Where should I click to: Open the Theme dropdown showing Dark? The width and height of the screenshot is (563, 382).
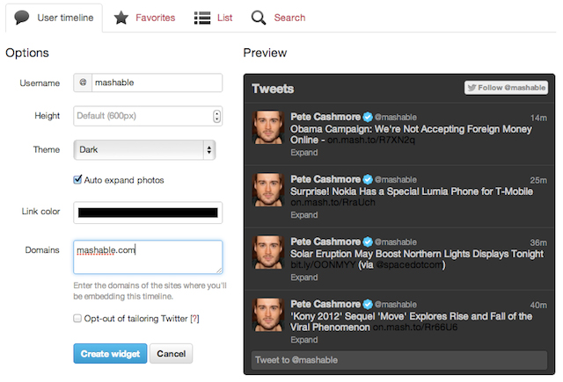(145, 150)
